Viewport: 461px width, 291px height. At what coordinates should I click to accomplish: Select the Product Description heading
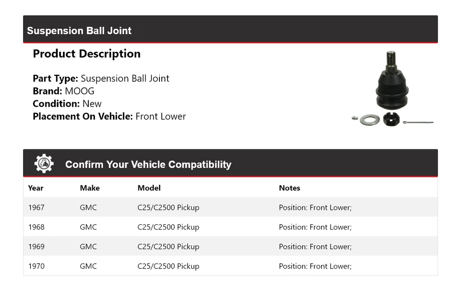[x=86, y=54]
